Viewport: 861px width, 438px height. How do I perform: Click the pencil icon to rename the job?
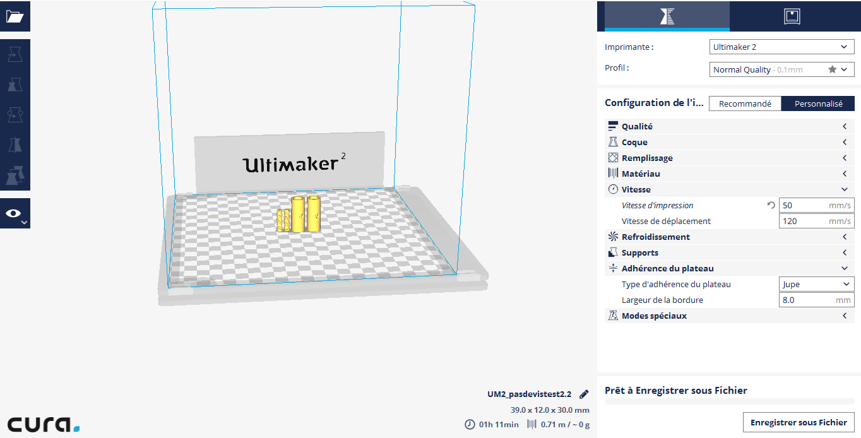click(x=584, y=394)
